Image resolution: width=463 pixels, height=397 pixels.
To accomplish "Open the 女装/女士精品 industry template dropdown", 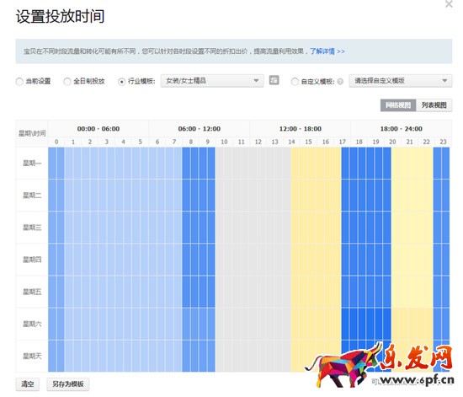I will (212, 81).
